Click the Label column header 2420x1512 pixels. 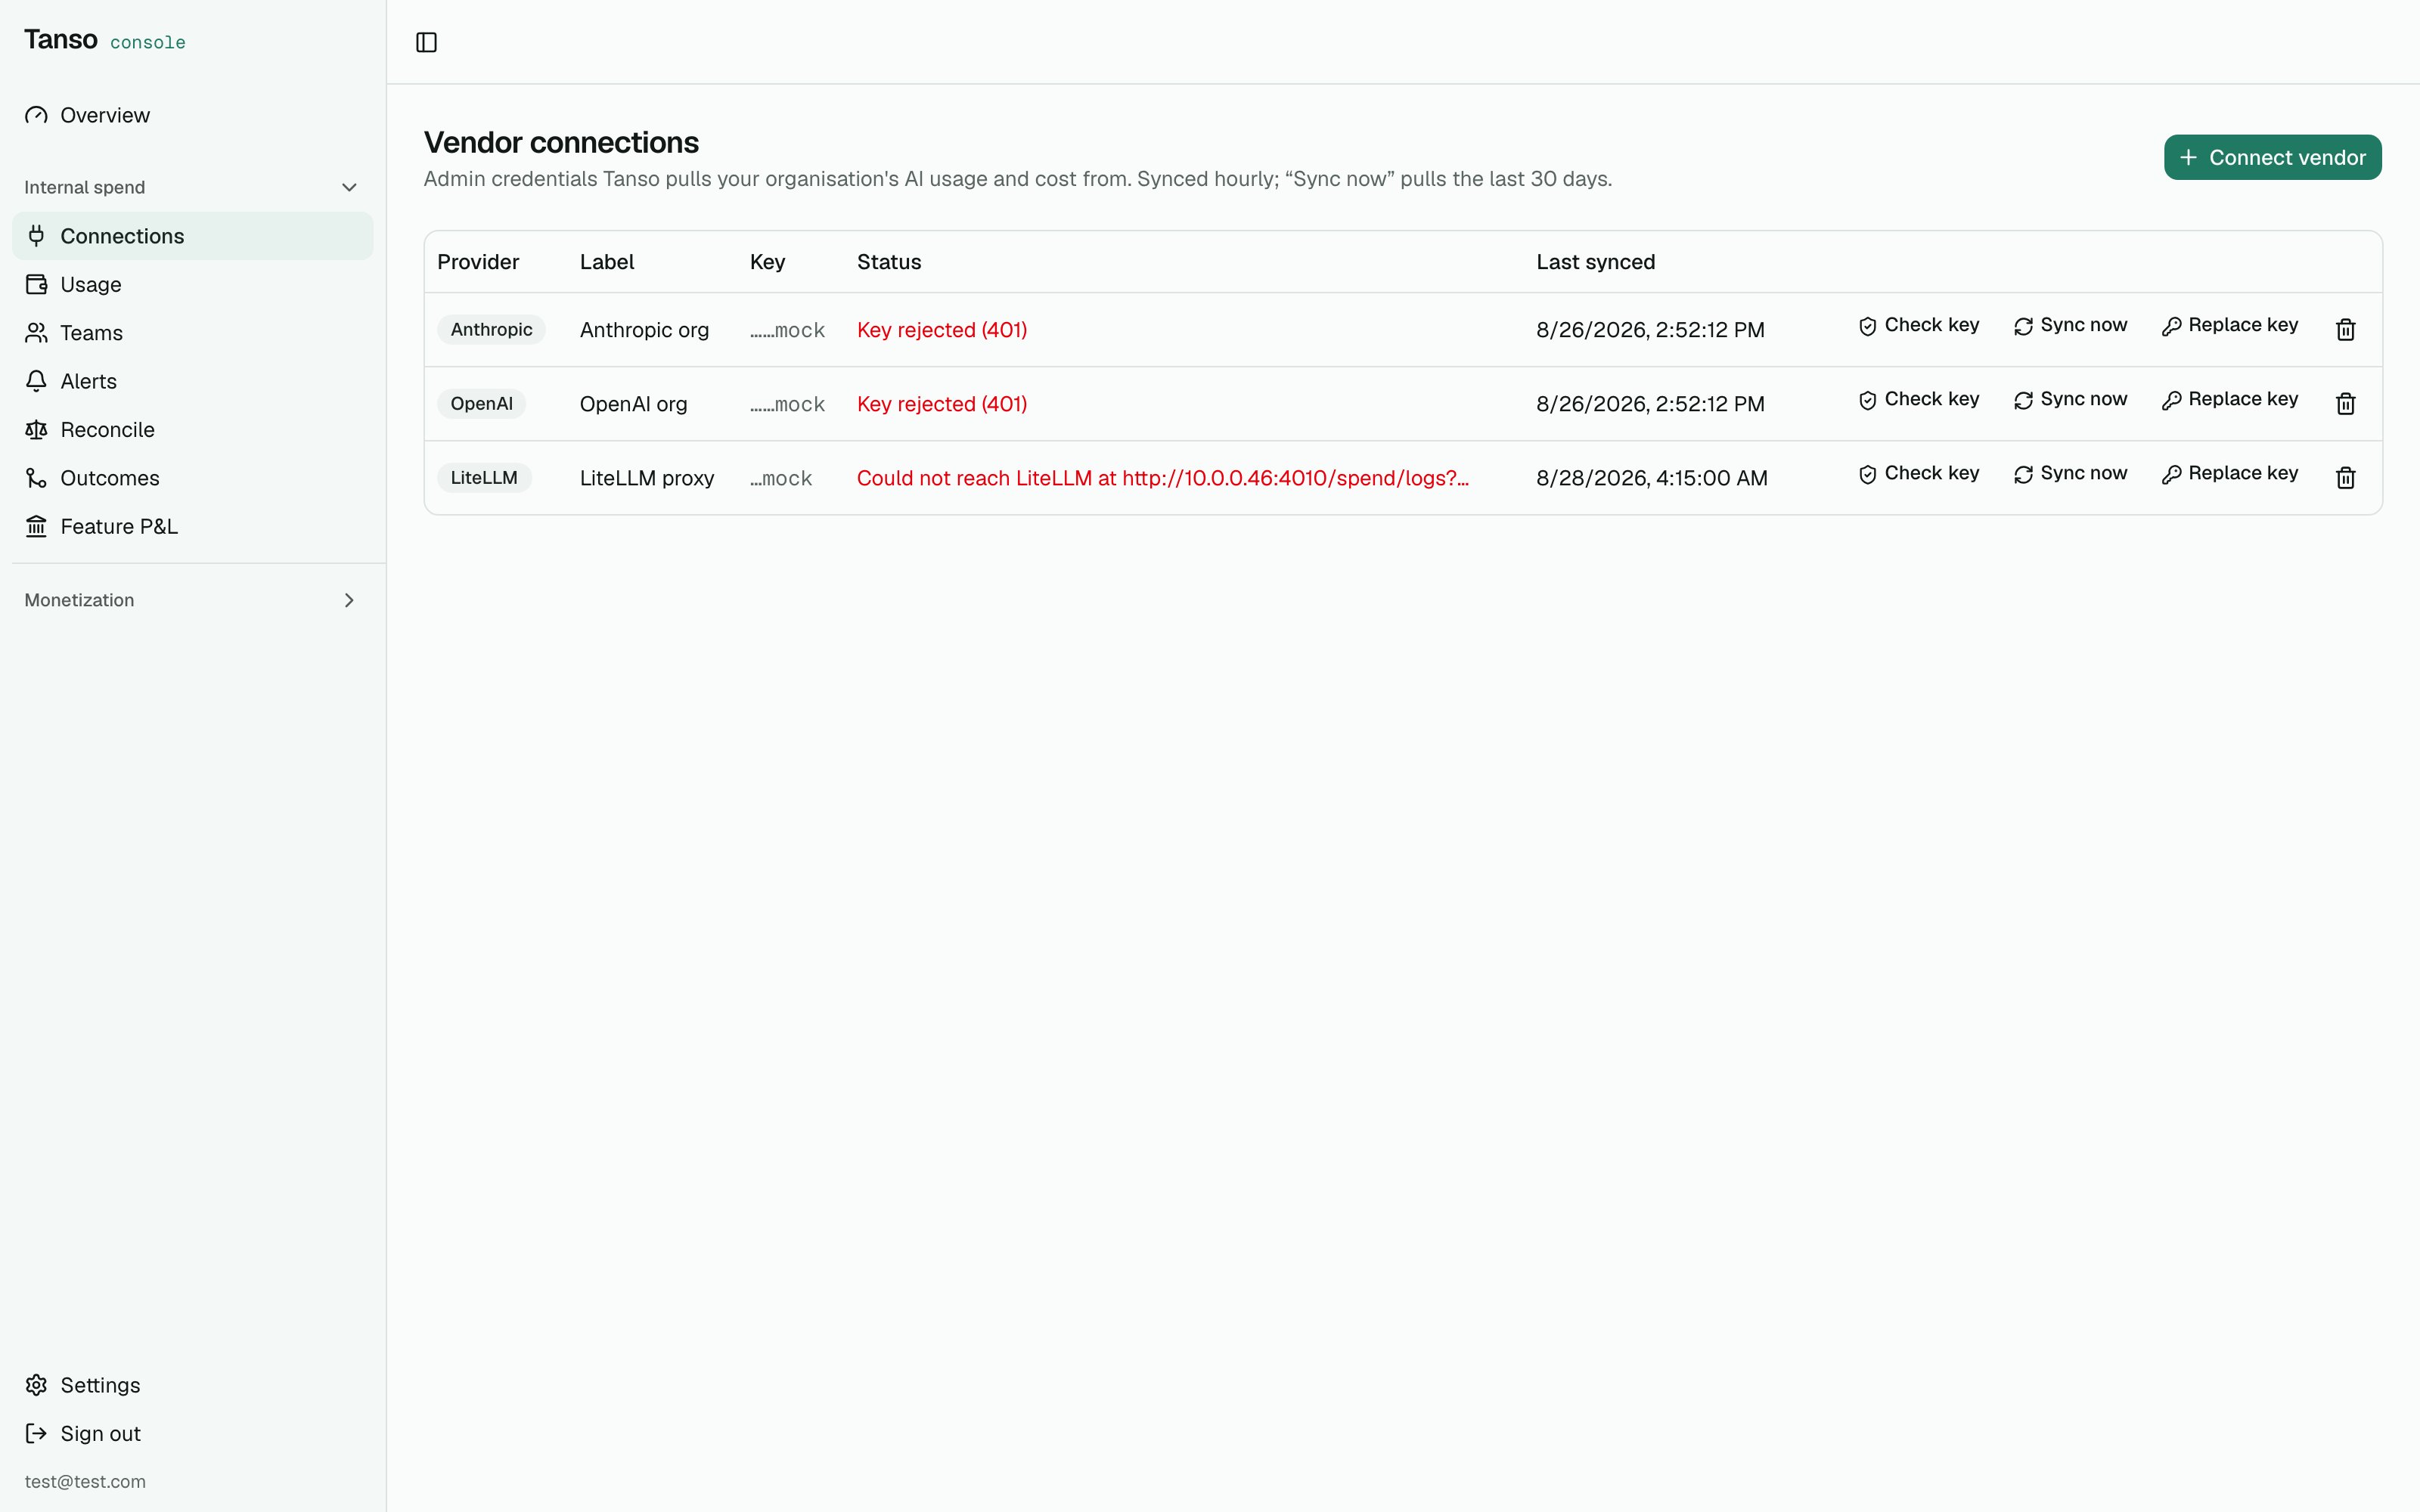click(x=607, y=262)
